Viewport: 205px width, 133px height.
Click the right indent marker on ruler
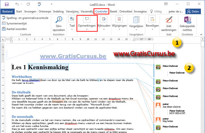coord(134,40)
